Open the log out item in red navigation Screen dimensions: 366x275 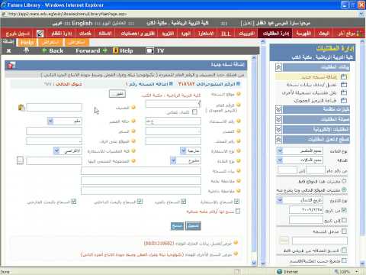coord(18,34)
